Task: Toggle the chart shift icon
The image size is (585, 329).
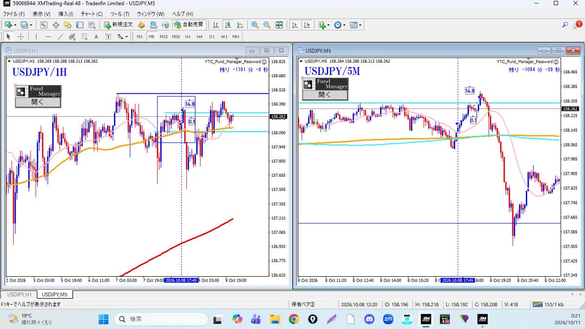Action: pos(307,25)
